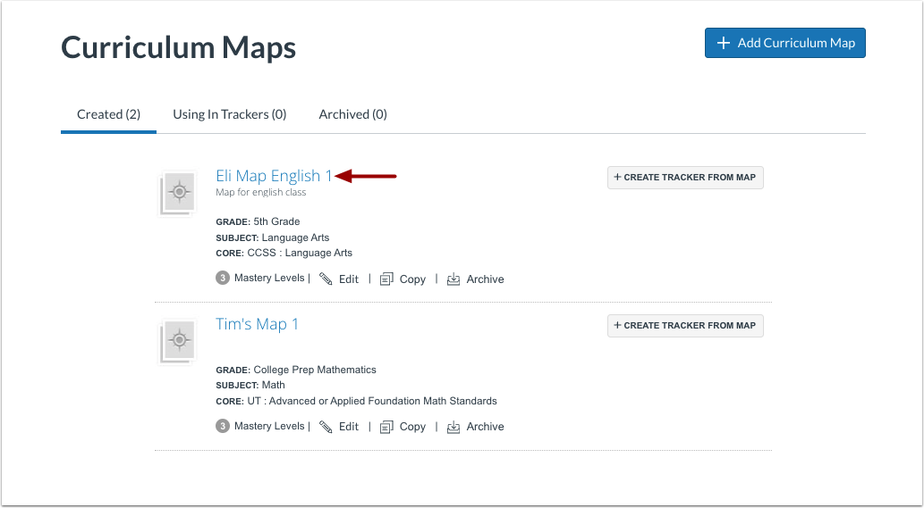The image size is (924, 508).
Task: Click the Copy icon for Eli Map English 1
Action: [386, 279]
